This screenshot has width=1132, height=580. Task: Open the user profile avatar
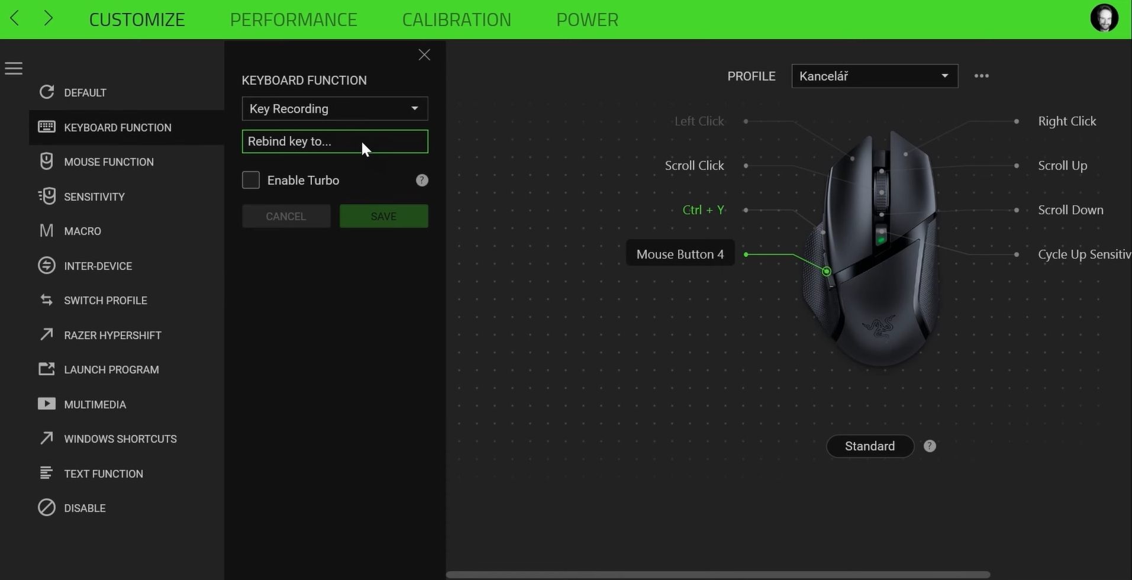1104,18
